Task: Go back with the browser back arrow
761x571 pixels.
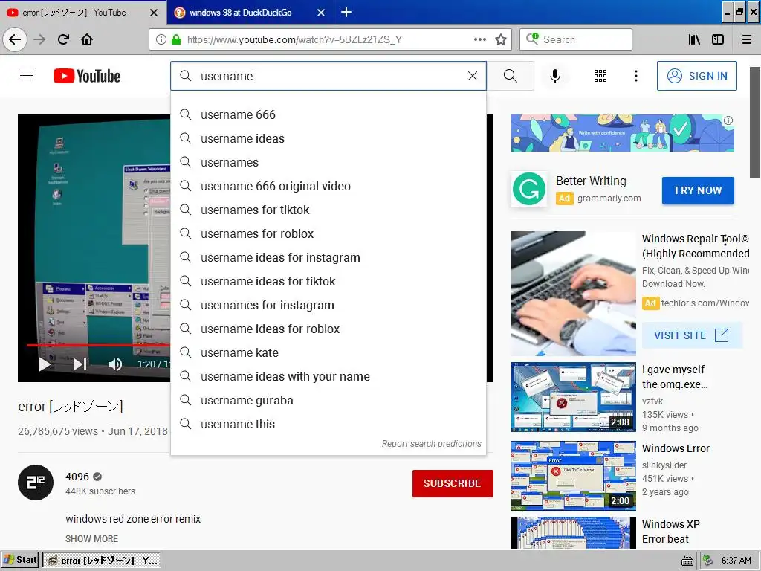Action: click(15, 39)
